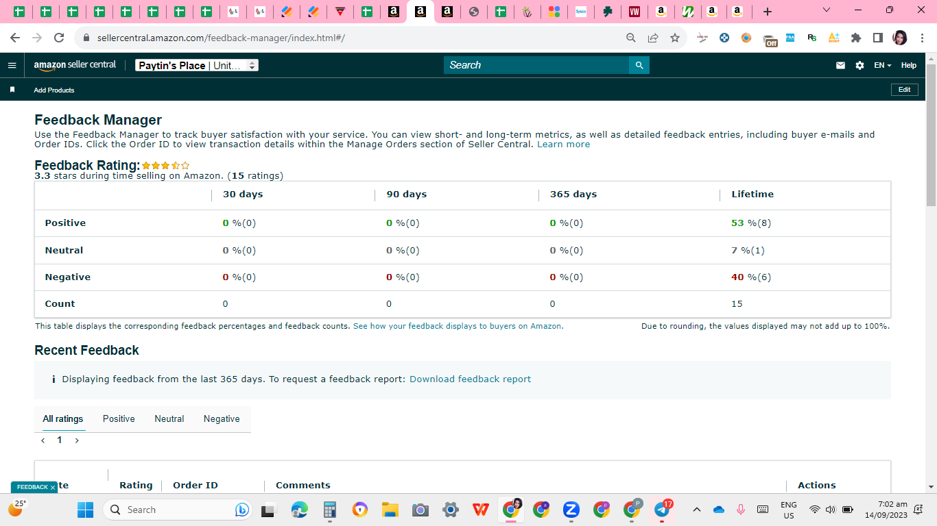Click the Learn more link
The image size is (937, 526).
point(563,145)
